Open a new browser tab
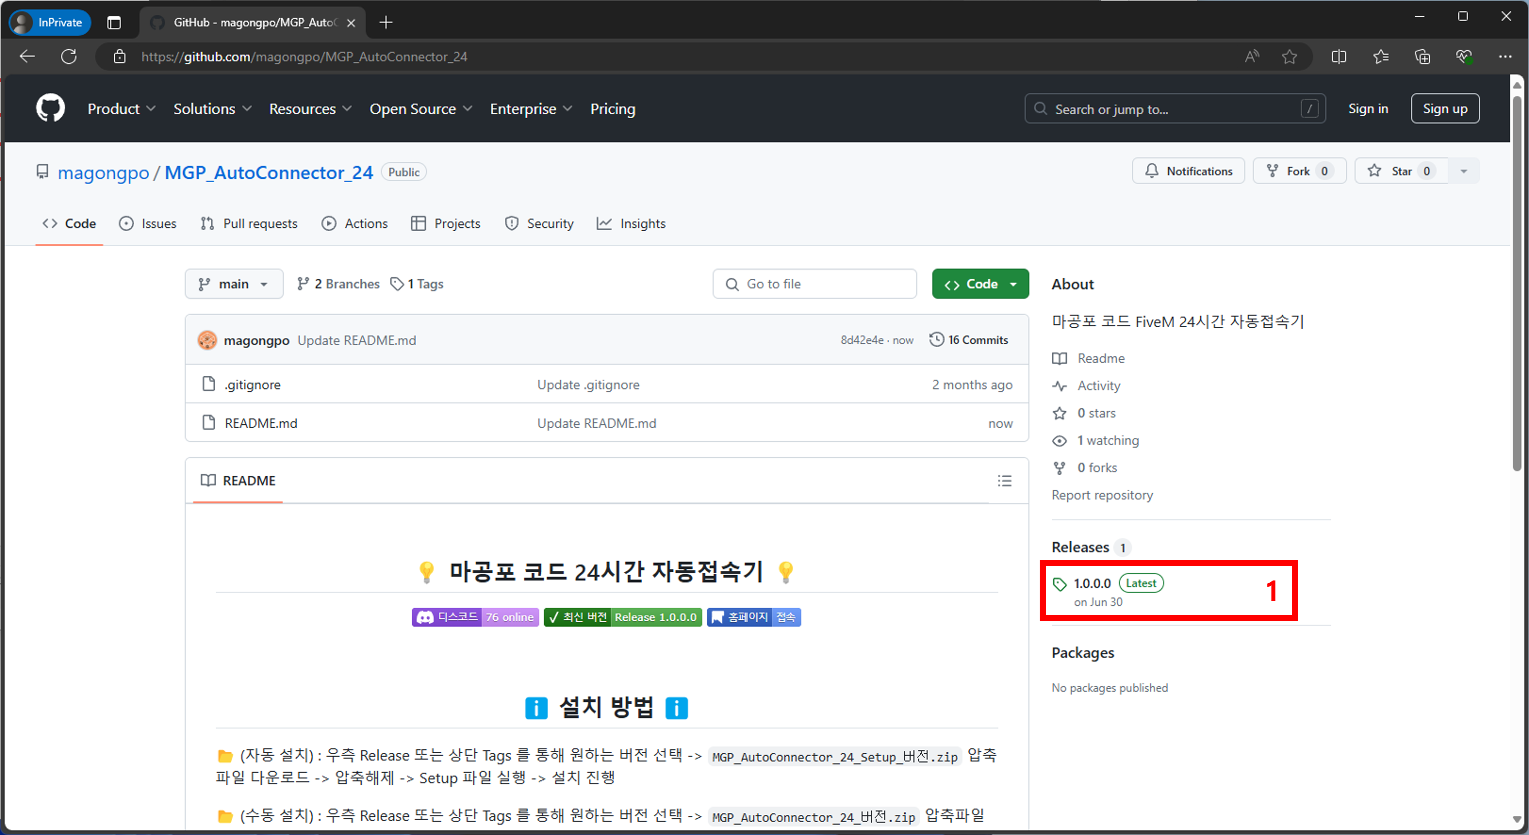1529x835 pixels. 386,23
